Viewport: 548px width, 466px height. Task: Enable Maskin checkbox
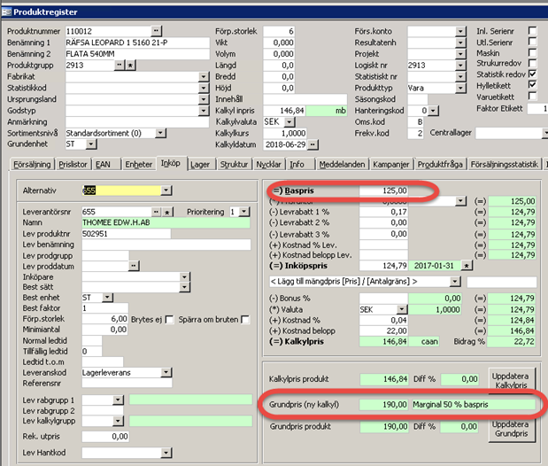point(532,52)
